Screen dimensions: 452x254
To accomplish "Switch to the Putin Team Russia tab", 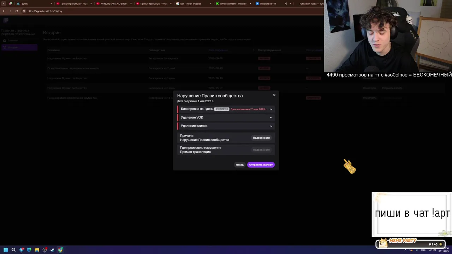I will coord(311,4).
